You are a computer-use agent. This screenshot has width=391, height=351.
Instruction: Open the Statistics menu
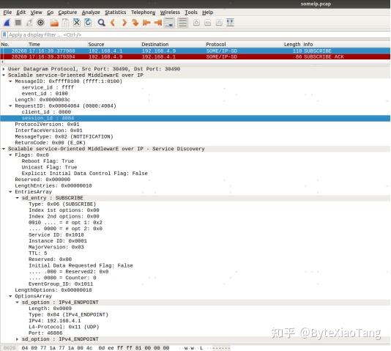pyautogui.click(x=116, y=12)
